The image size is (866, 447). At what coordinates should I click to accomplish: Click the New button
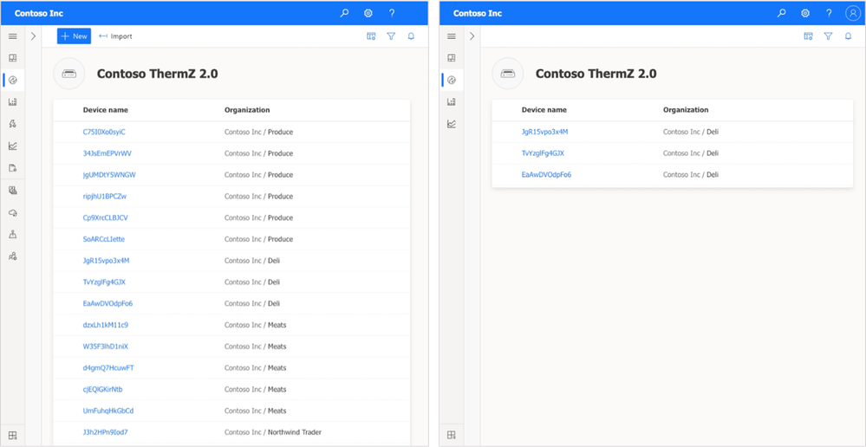coord(74,36)
